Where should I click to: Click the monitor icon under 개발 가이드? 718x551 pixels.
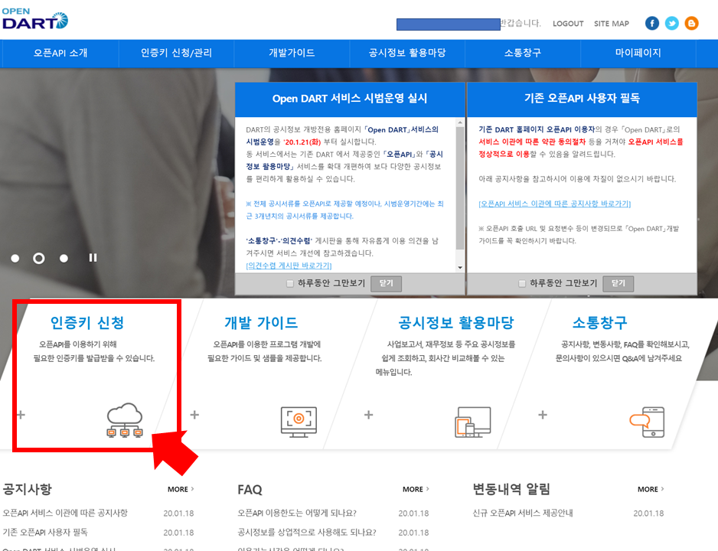tap(299, 422)
